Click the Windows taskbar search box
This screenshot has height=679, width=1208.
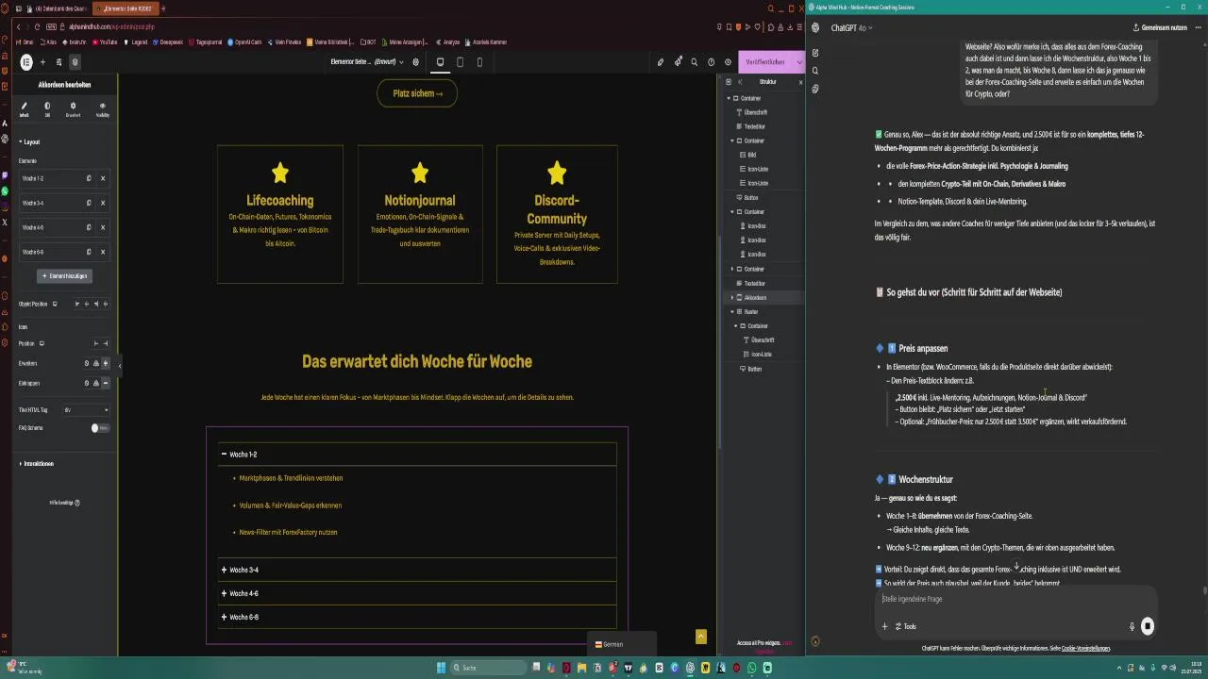pyautogui.click(x=487, y=668)
